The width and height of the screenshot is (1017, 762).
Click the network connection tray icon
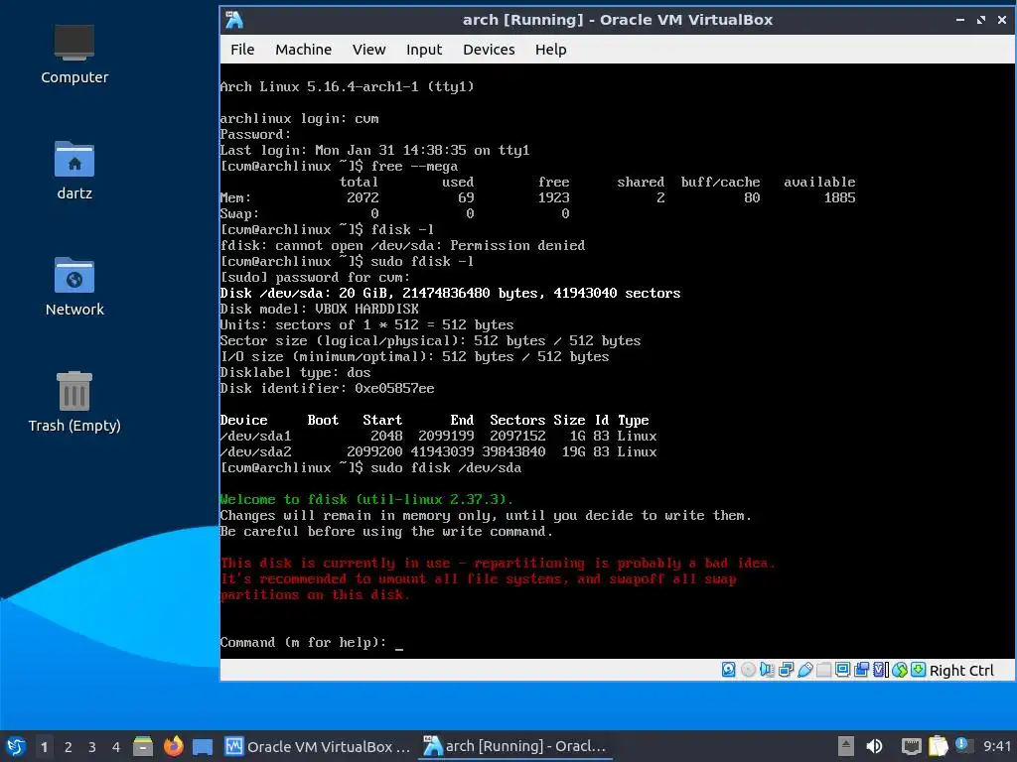[x=912, y=746]
